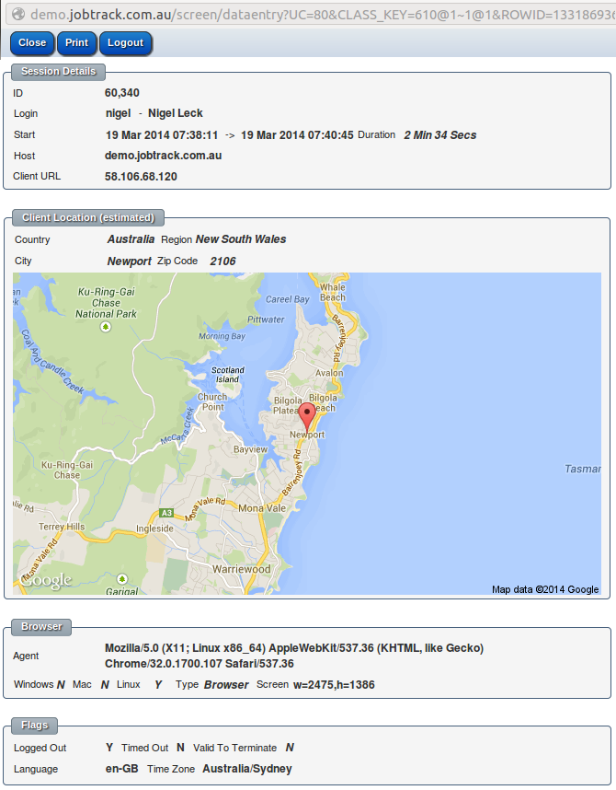Click the Garigal park green icon
The height and width of the screenshot is (790, 616).
[x=122, y=578]
